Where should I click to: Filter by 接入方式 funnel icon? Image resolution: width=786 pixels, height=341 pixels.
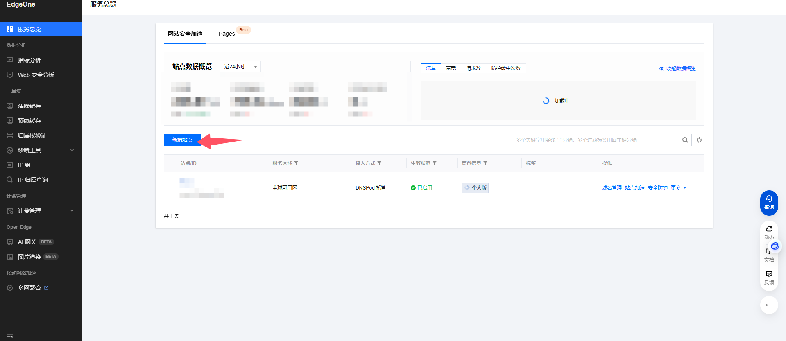coord(379,163)
